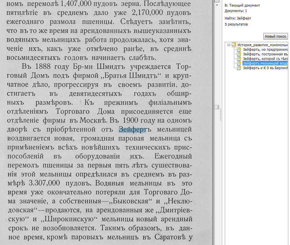The width and height of the screenshot is (290, 245).
Task: Click result icon beside Зейфертъ мельницей
Action: [x=239, y=63]
